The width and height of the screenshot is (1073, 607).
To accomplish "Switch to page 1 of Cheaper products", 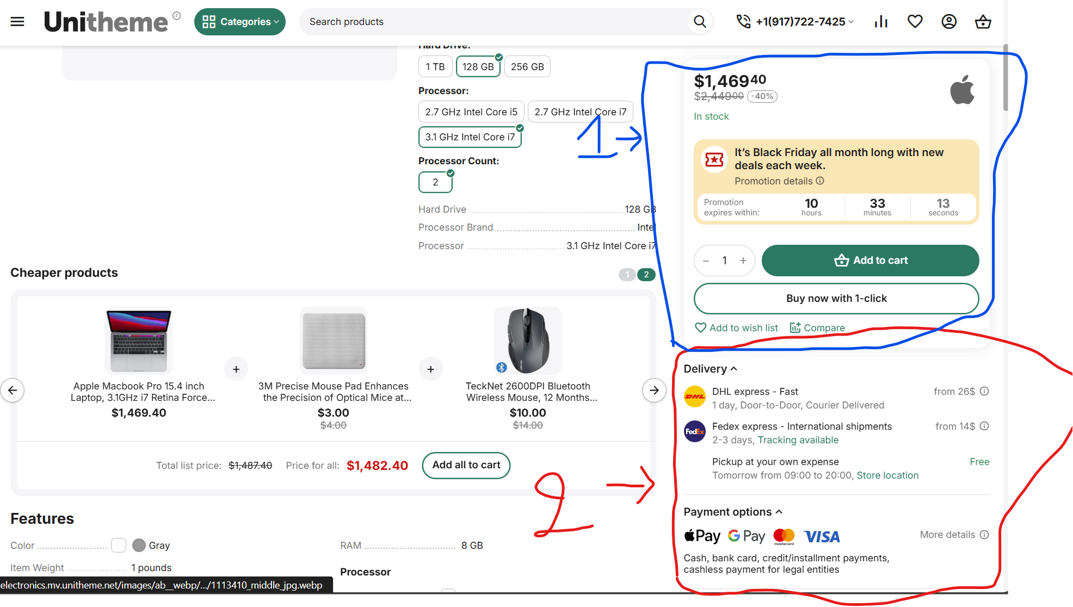I will pos(627,275).
